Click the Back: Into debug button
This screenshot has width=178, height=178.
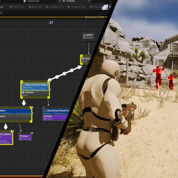pyautogui.click(x=35, y=7)
